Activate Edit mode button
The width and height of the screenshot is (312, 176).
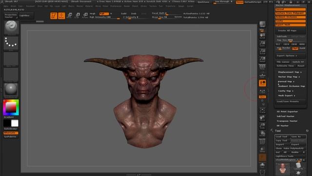pos(54,16)
